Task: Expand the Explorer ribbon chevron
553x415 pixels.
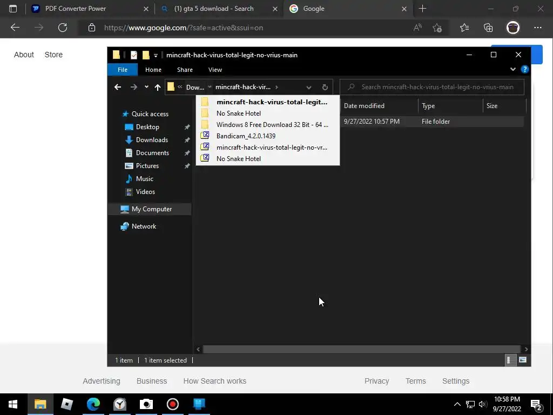Action: (x=513, y=69)
